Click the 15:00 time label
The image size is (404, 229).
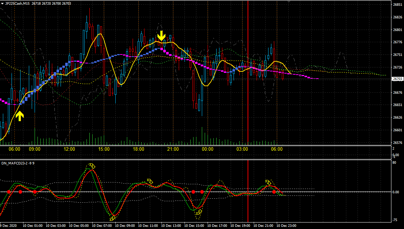tap(104, 149)
